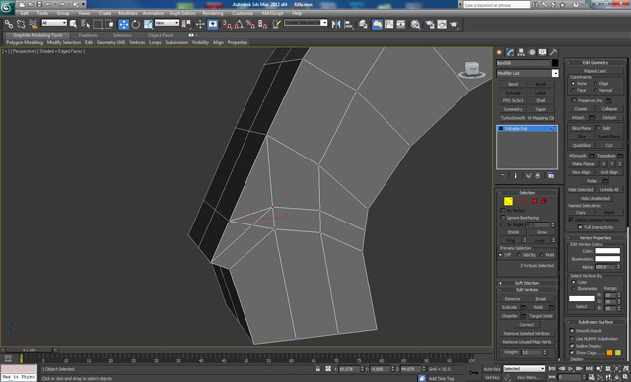Viewport: 631px width, 382px height.
Task: Click the Configure Modifier Sets icon
Action: [551, 176]
